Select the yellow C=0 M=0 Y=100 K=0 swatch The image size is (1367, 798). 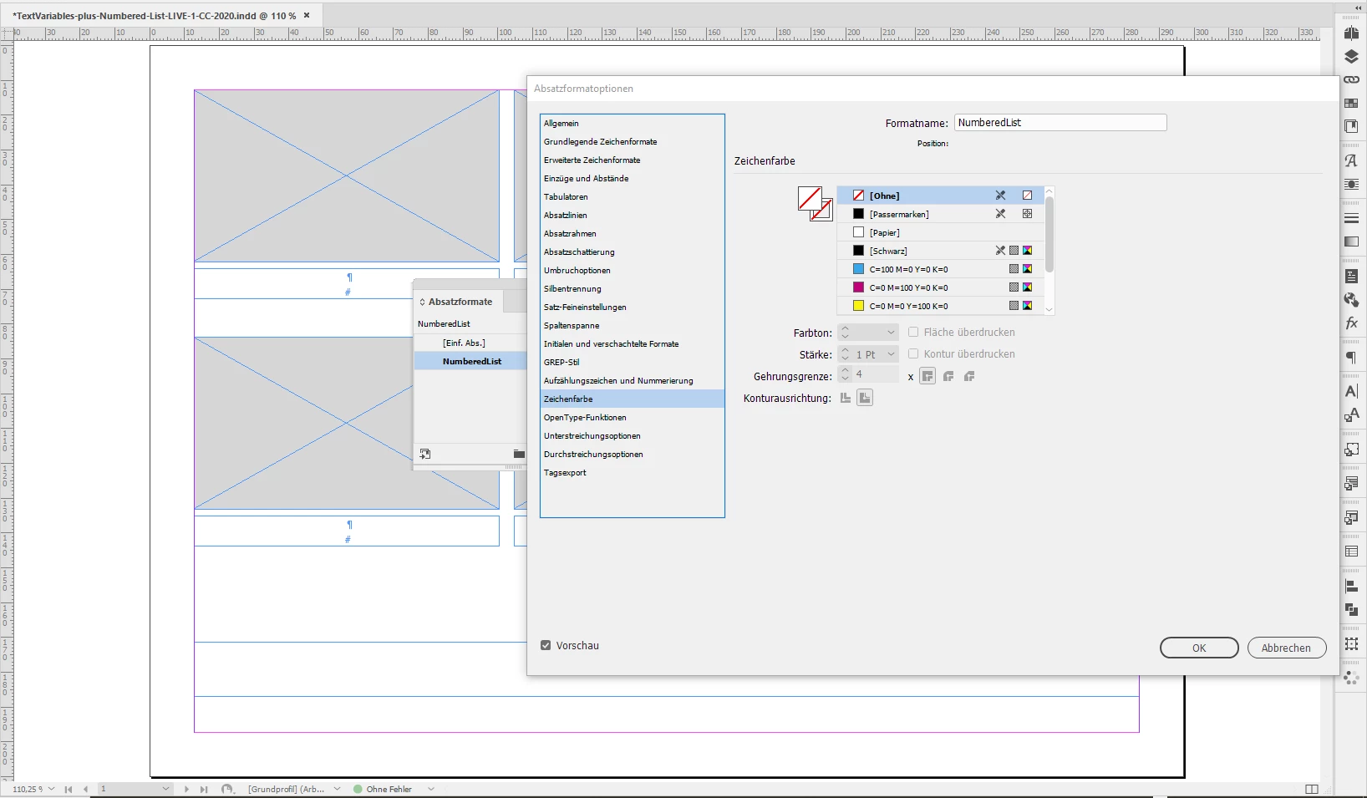click(x=940, y=306)
